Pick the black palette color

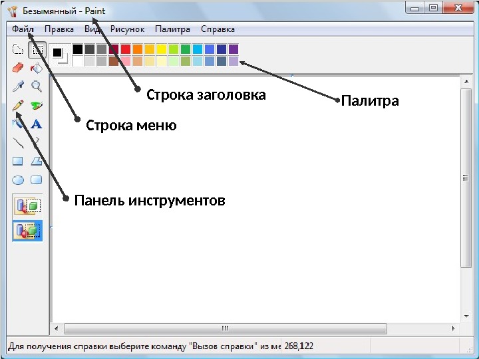coord(78,49)
